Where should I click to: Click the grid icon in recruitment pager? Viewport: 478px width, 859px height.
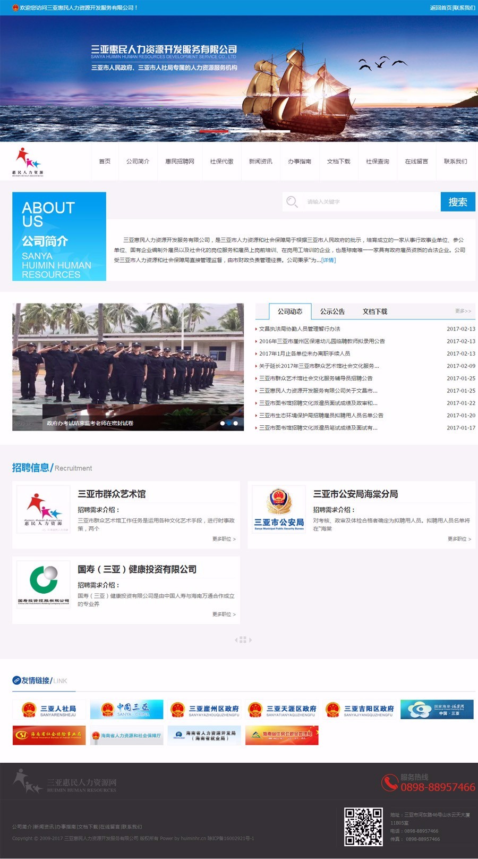(x=243, y=640)
